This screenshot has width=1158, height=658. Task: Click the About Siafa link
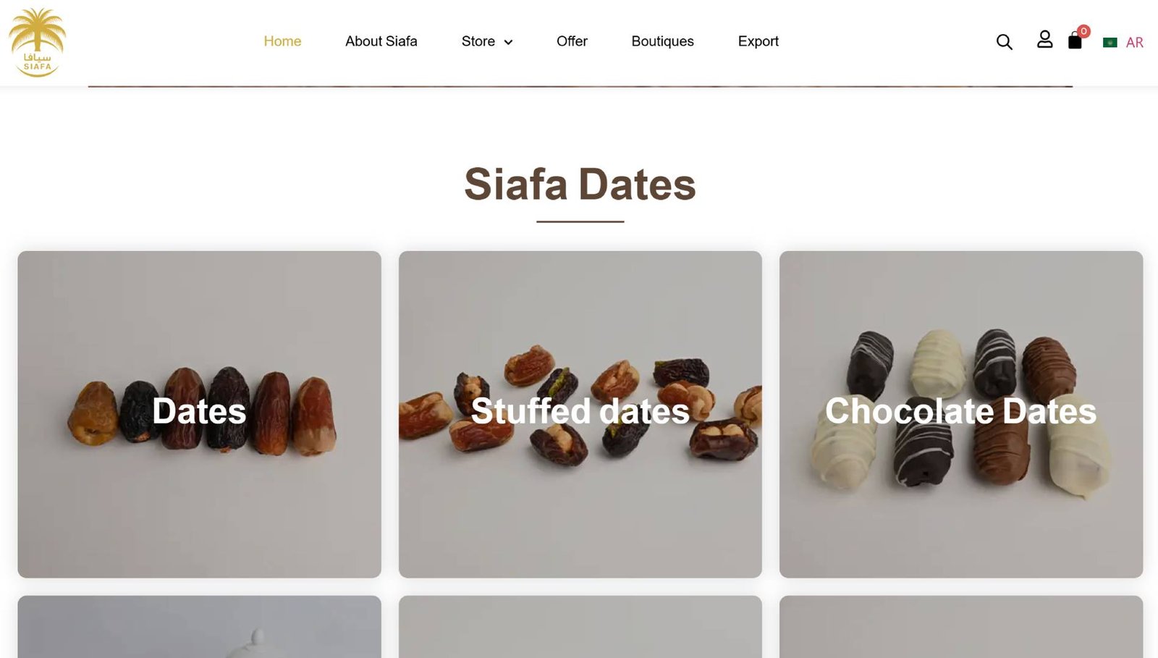point(381,41)
